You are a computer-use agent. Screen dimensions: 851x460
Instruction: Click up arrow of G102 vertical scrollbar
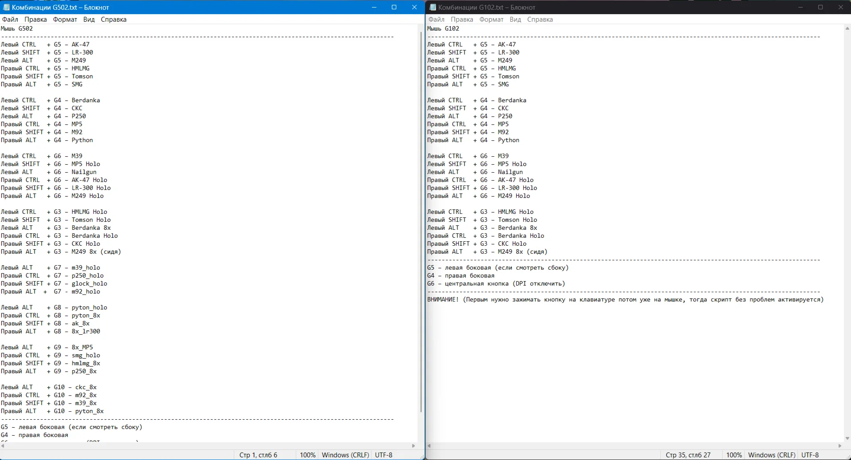click(x=847, y=28)
